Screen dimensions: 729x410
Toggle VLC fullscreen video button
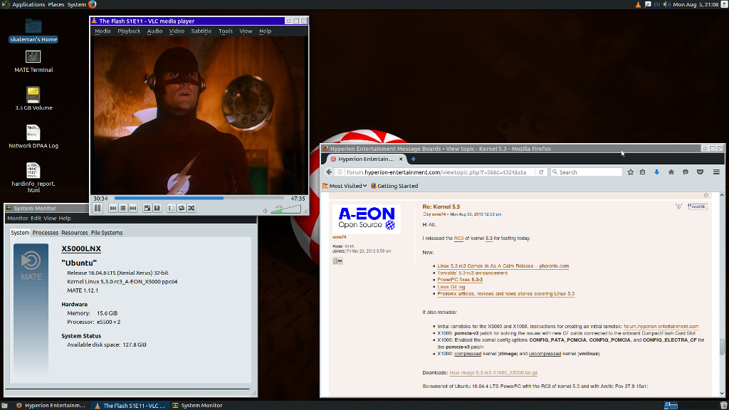tap(147, 209)
